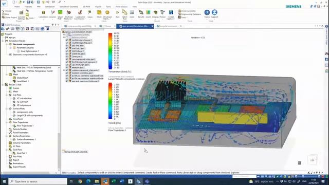Toggle Sodimm connector part checkbox
Viewport: 329px width, 185px height.
(x=67, y=73)
